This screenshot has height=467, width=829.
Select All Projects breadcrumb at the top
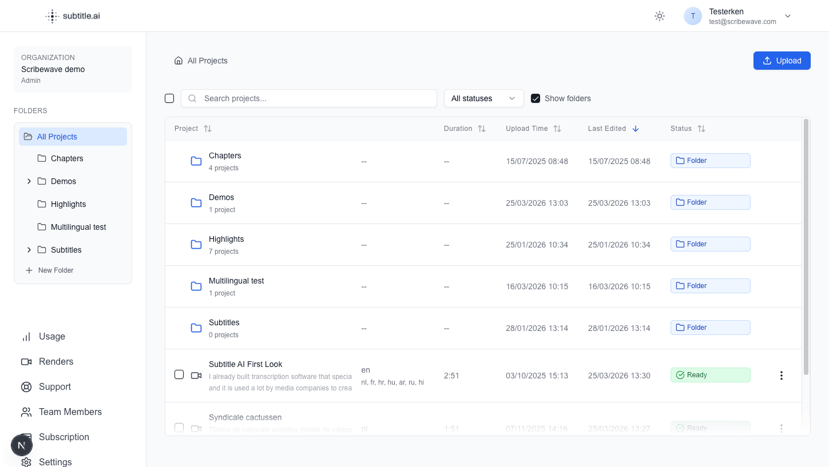point(208,61)
